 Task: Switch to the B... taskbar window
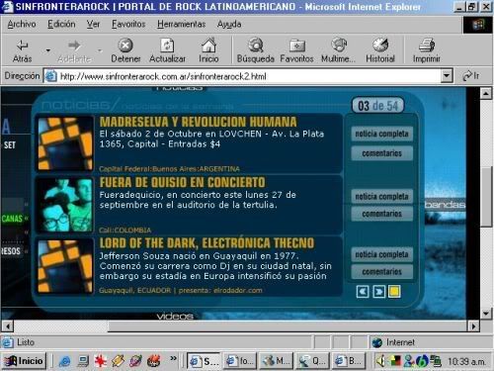pyautogui.click(x=349, y=361)
